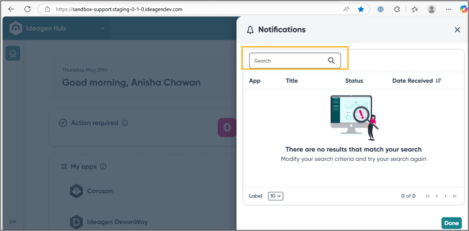Screen dimensions: 469x231
Task: Open the browser extensions puzzle icon
Action: tap(397, 9)
